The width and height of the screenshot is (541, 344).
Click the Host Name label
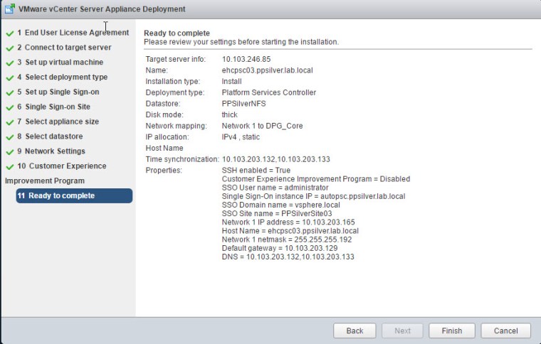(164, 148)
